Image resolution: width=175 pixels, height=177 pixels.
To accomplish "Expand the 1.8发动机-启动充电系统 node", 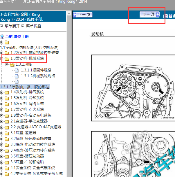I will (x=1, y=115).
